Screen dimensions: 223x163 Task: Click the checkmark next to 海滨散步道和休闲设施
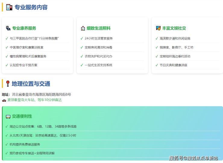tap(157, 39)
